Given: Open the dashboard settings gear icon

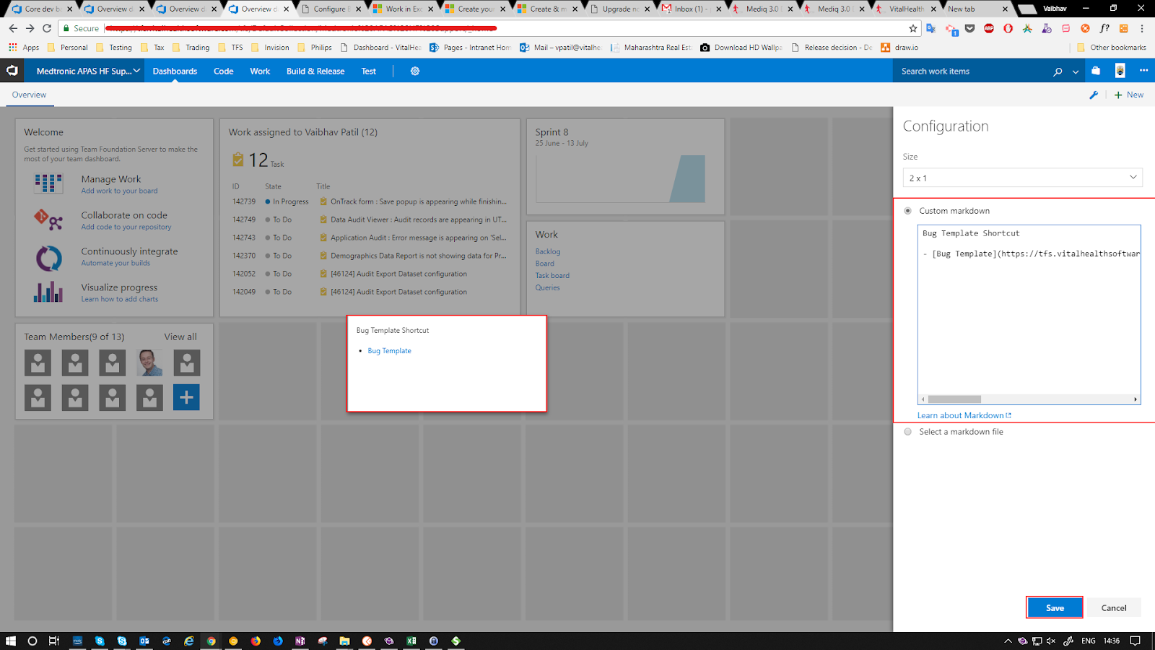Looking at the screenshot, I should 414,71.
